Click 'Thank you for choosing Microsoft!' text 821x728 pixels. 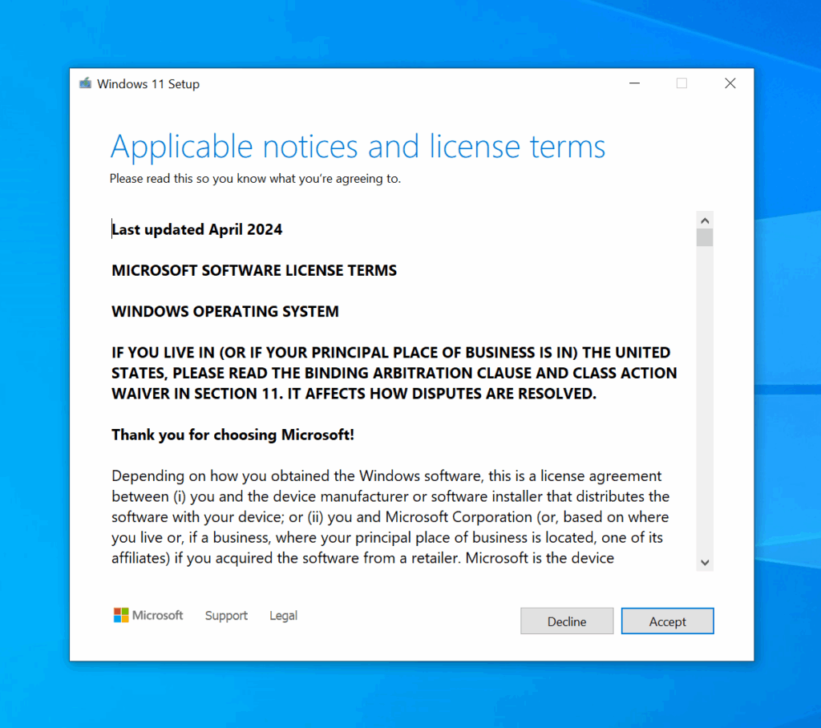point(233,435)
